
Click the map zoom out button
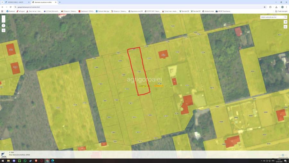(4, 21)
